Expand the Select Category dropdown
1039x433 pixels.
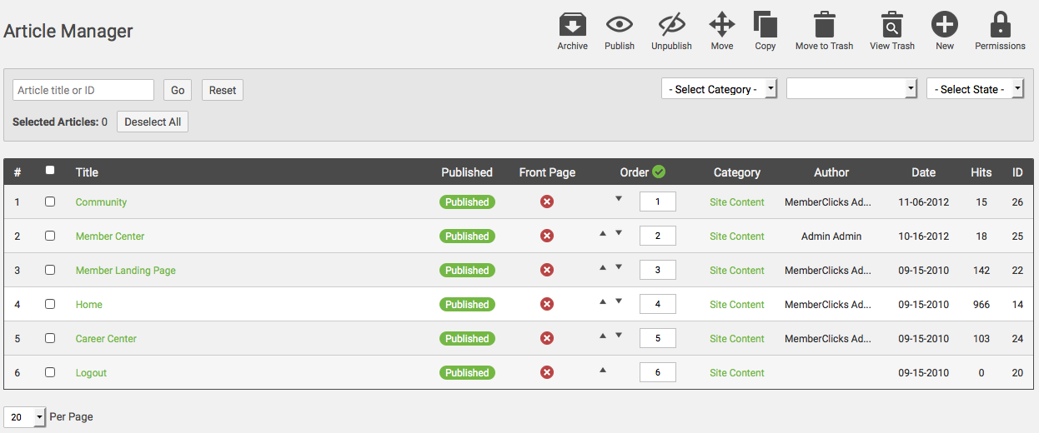pyautogui.click(x=719, y=89)
